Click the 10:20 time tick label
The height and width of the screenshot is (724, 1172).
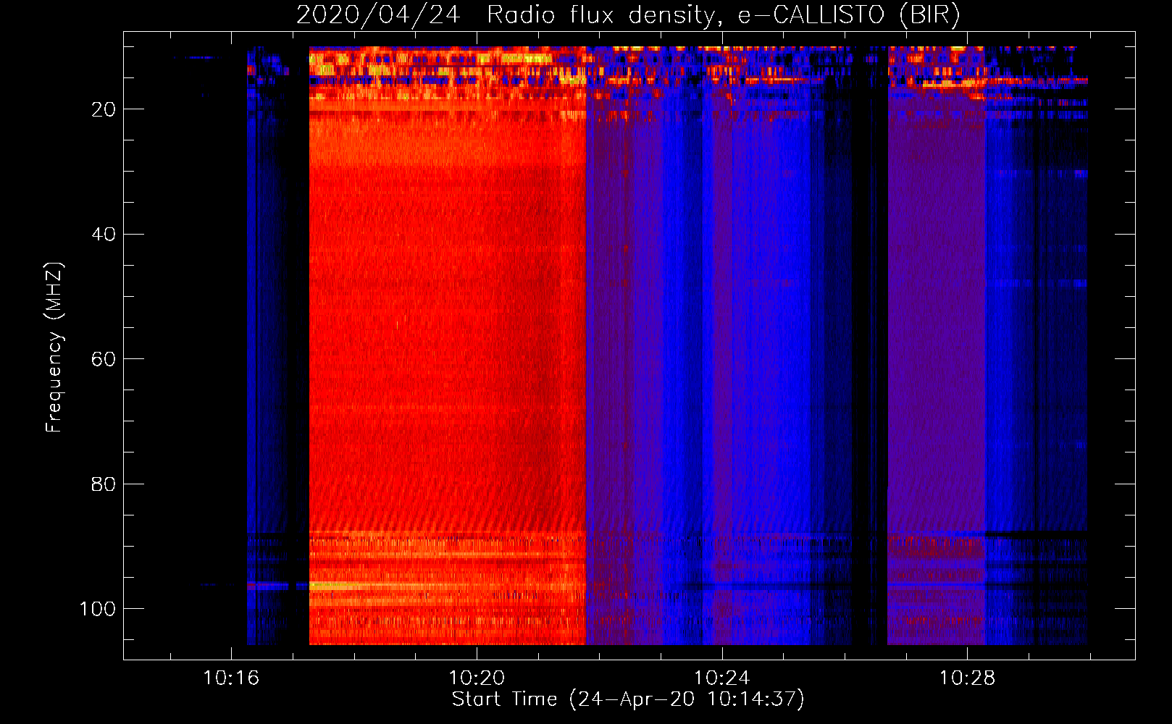[477, 678]
